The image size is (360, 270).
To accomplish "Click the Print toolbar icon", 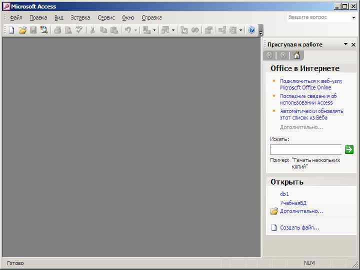I will pos(57,30).
